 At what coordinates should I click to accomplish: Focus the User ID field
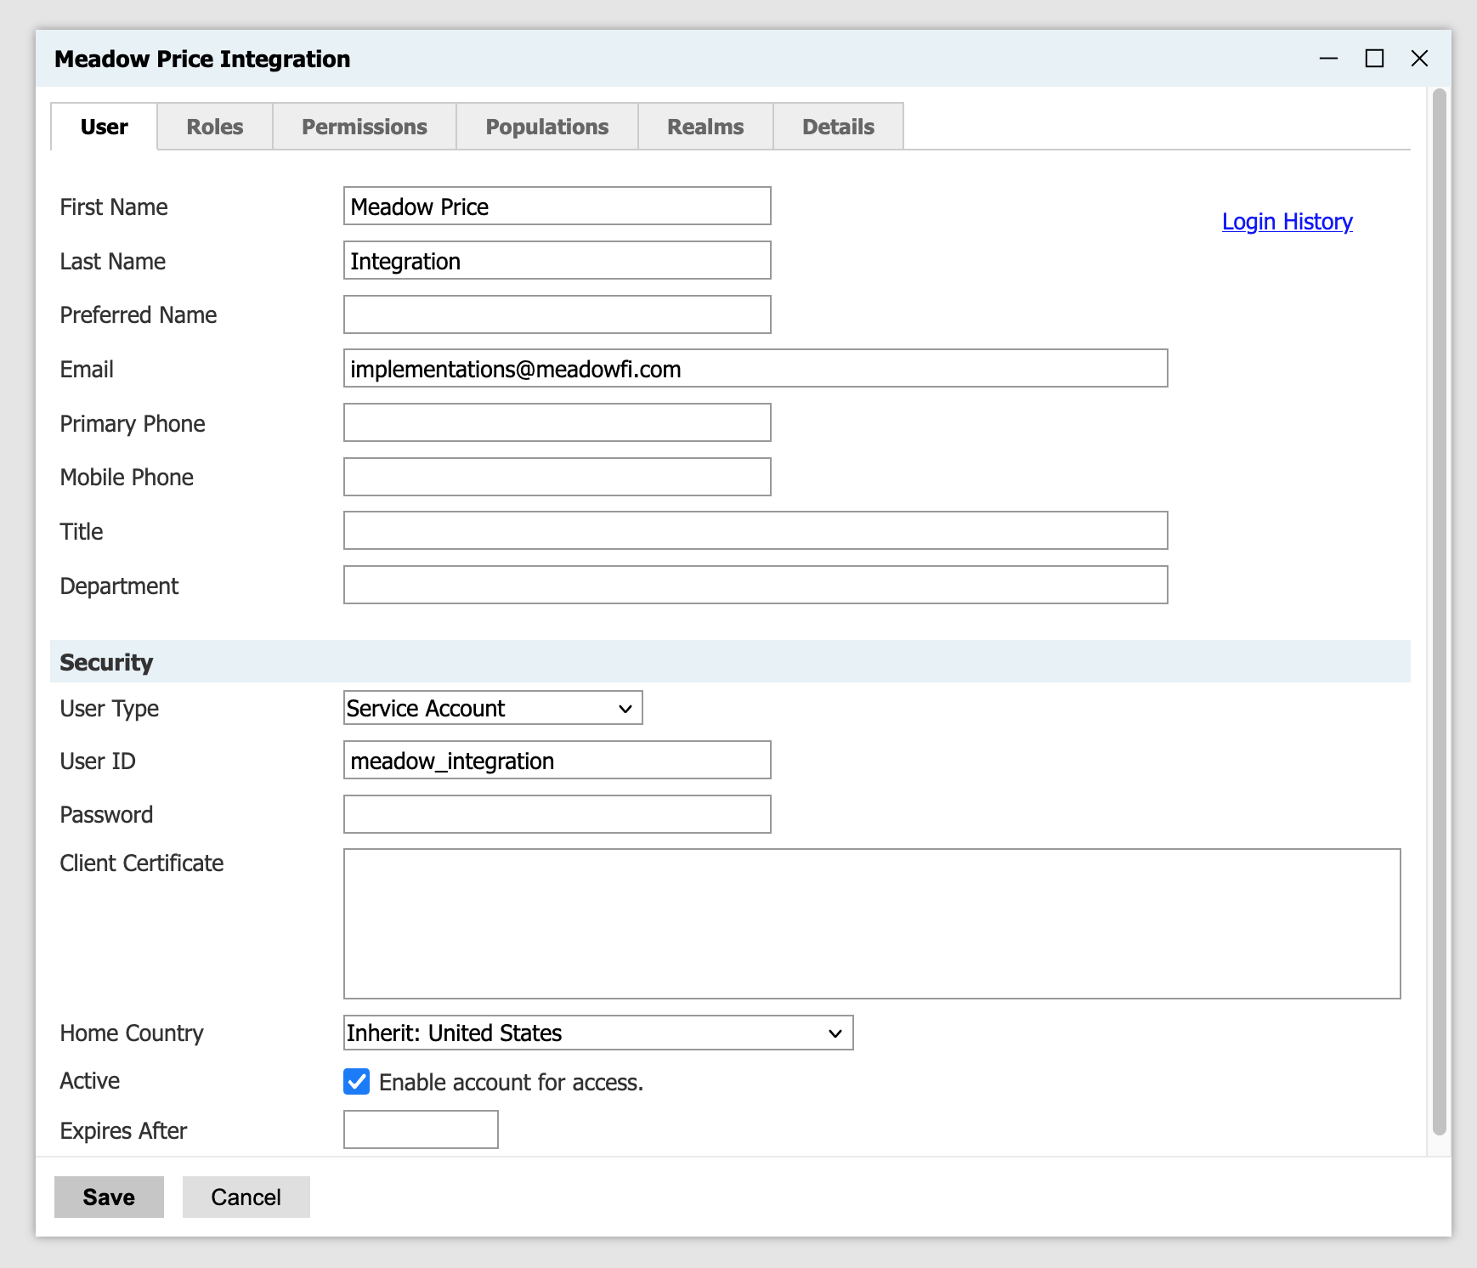click(557, 760)
